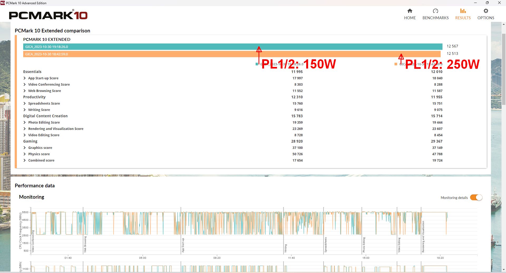Switch to BENCHMARKS tab label
Image resolution: width=506 pixels, height=273 pixels.
(x=435, y=18)
